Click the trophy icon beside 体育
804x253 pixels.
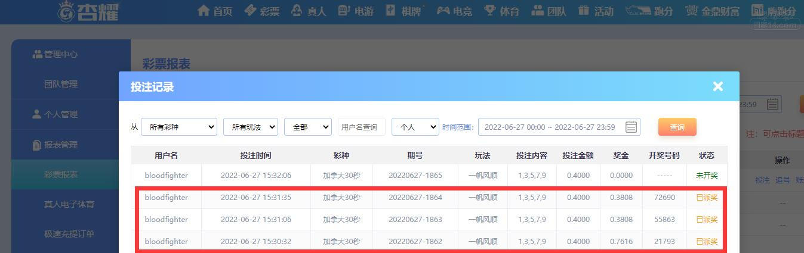(489, 10)
